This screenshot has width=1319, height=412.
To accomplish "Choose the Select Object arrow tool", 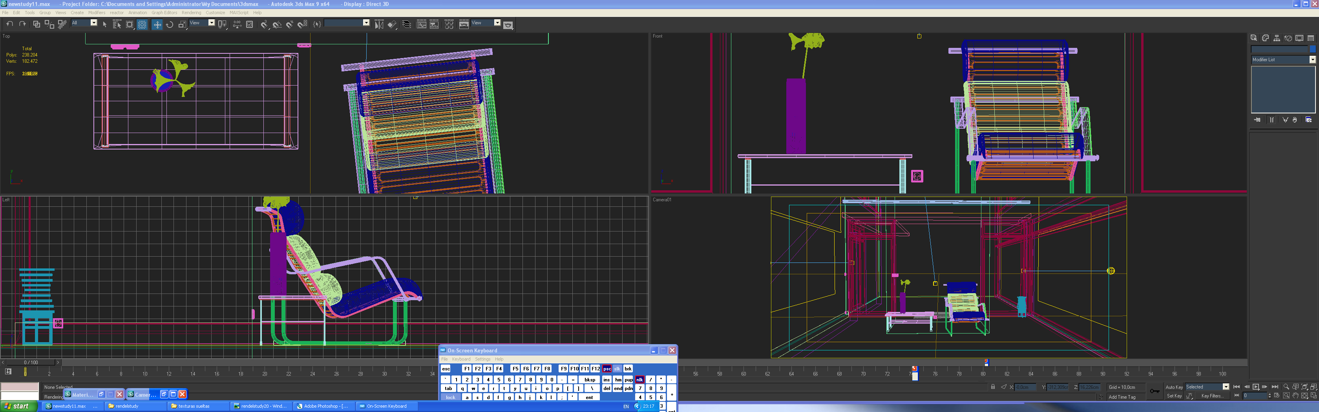I will (104, 24).
